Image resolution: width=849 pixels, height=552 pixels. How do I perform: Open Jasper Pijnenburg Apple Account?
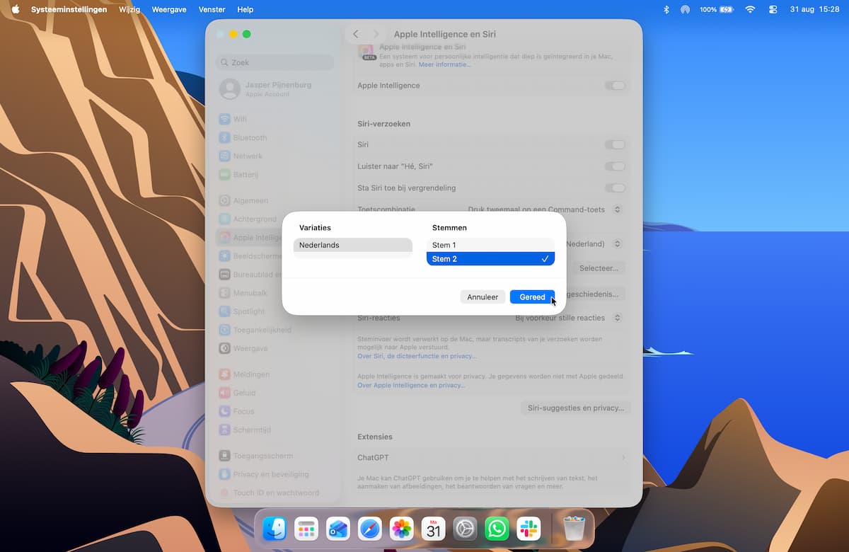pyautogui.click(x=275, y=88)
